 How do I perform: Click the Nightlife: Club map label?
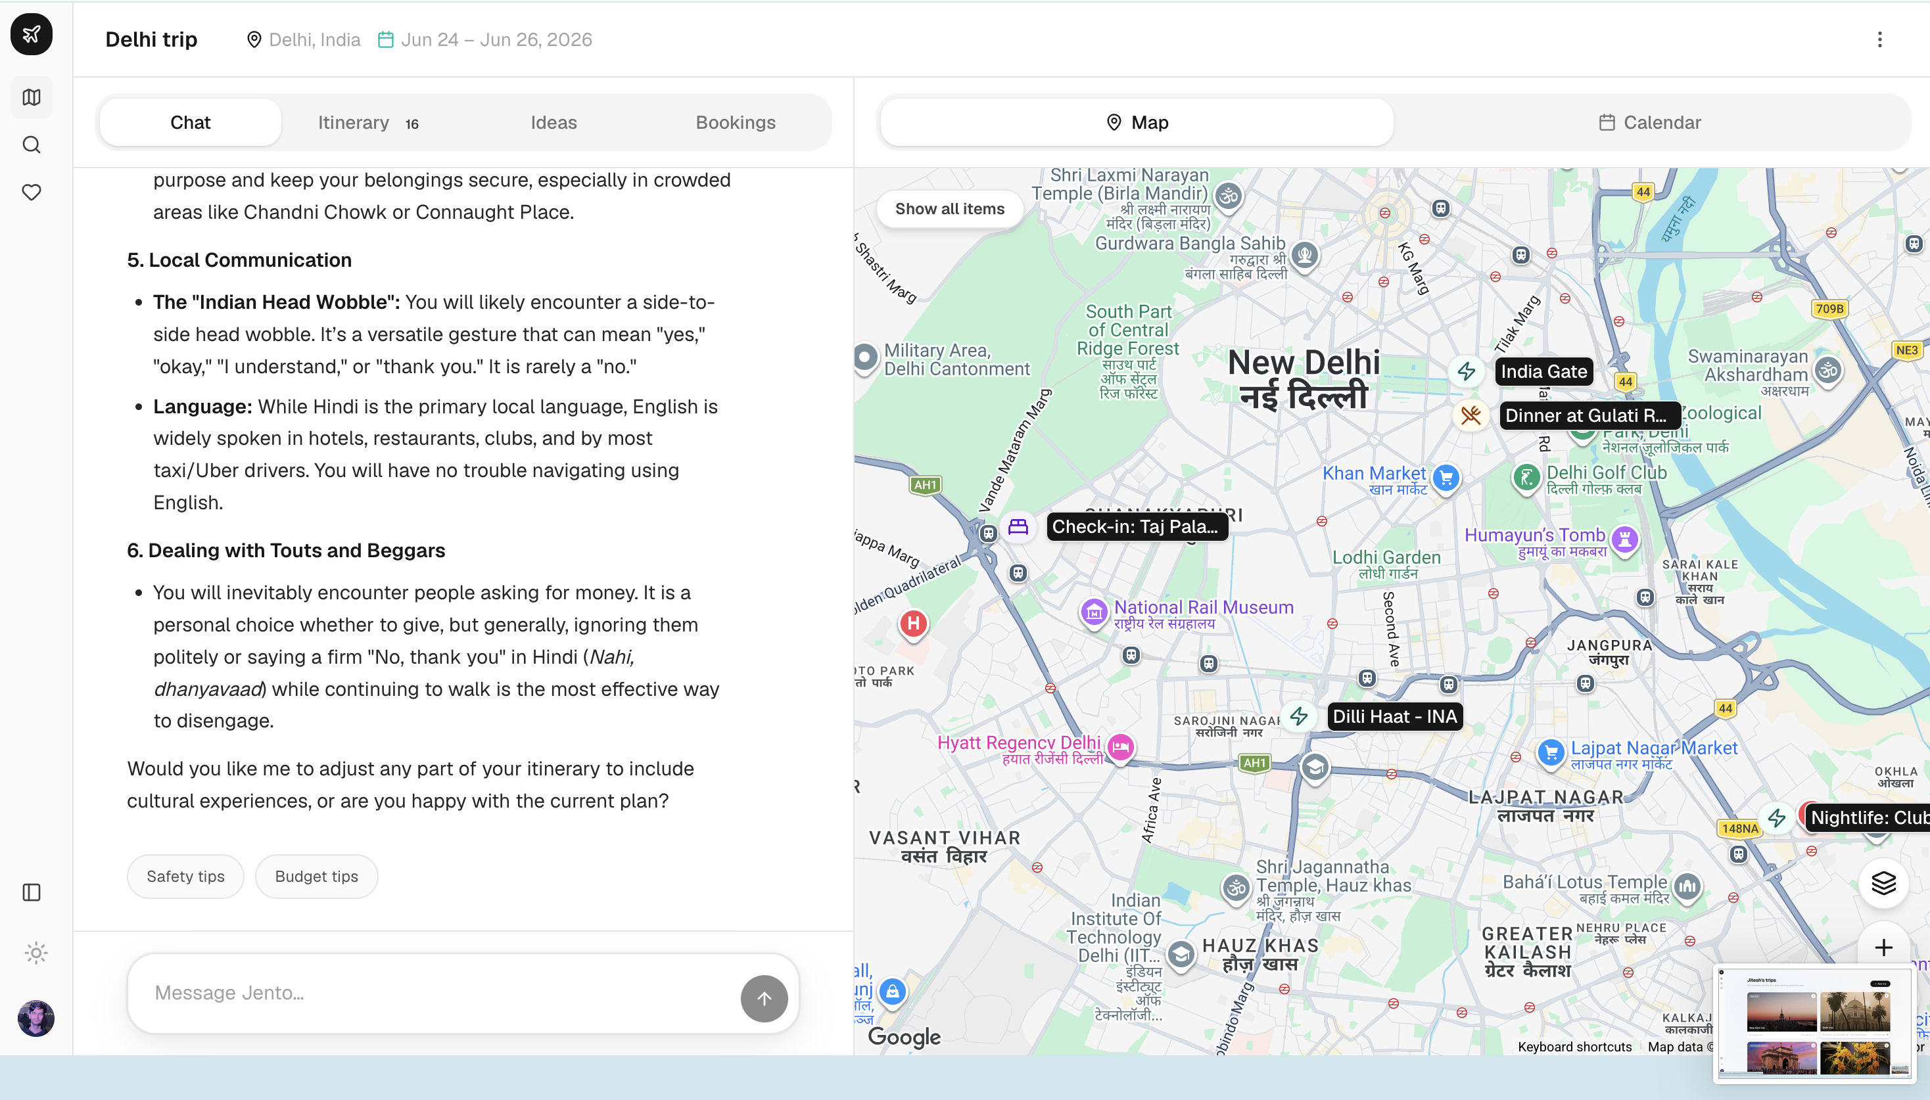[1870, 817]
